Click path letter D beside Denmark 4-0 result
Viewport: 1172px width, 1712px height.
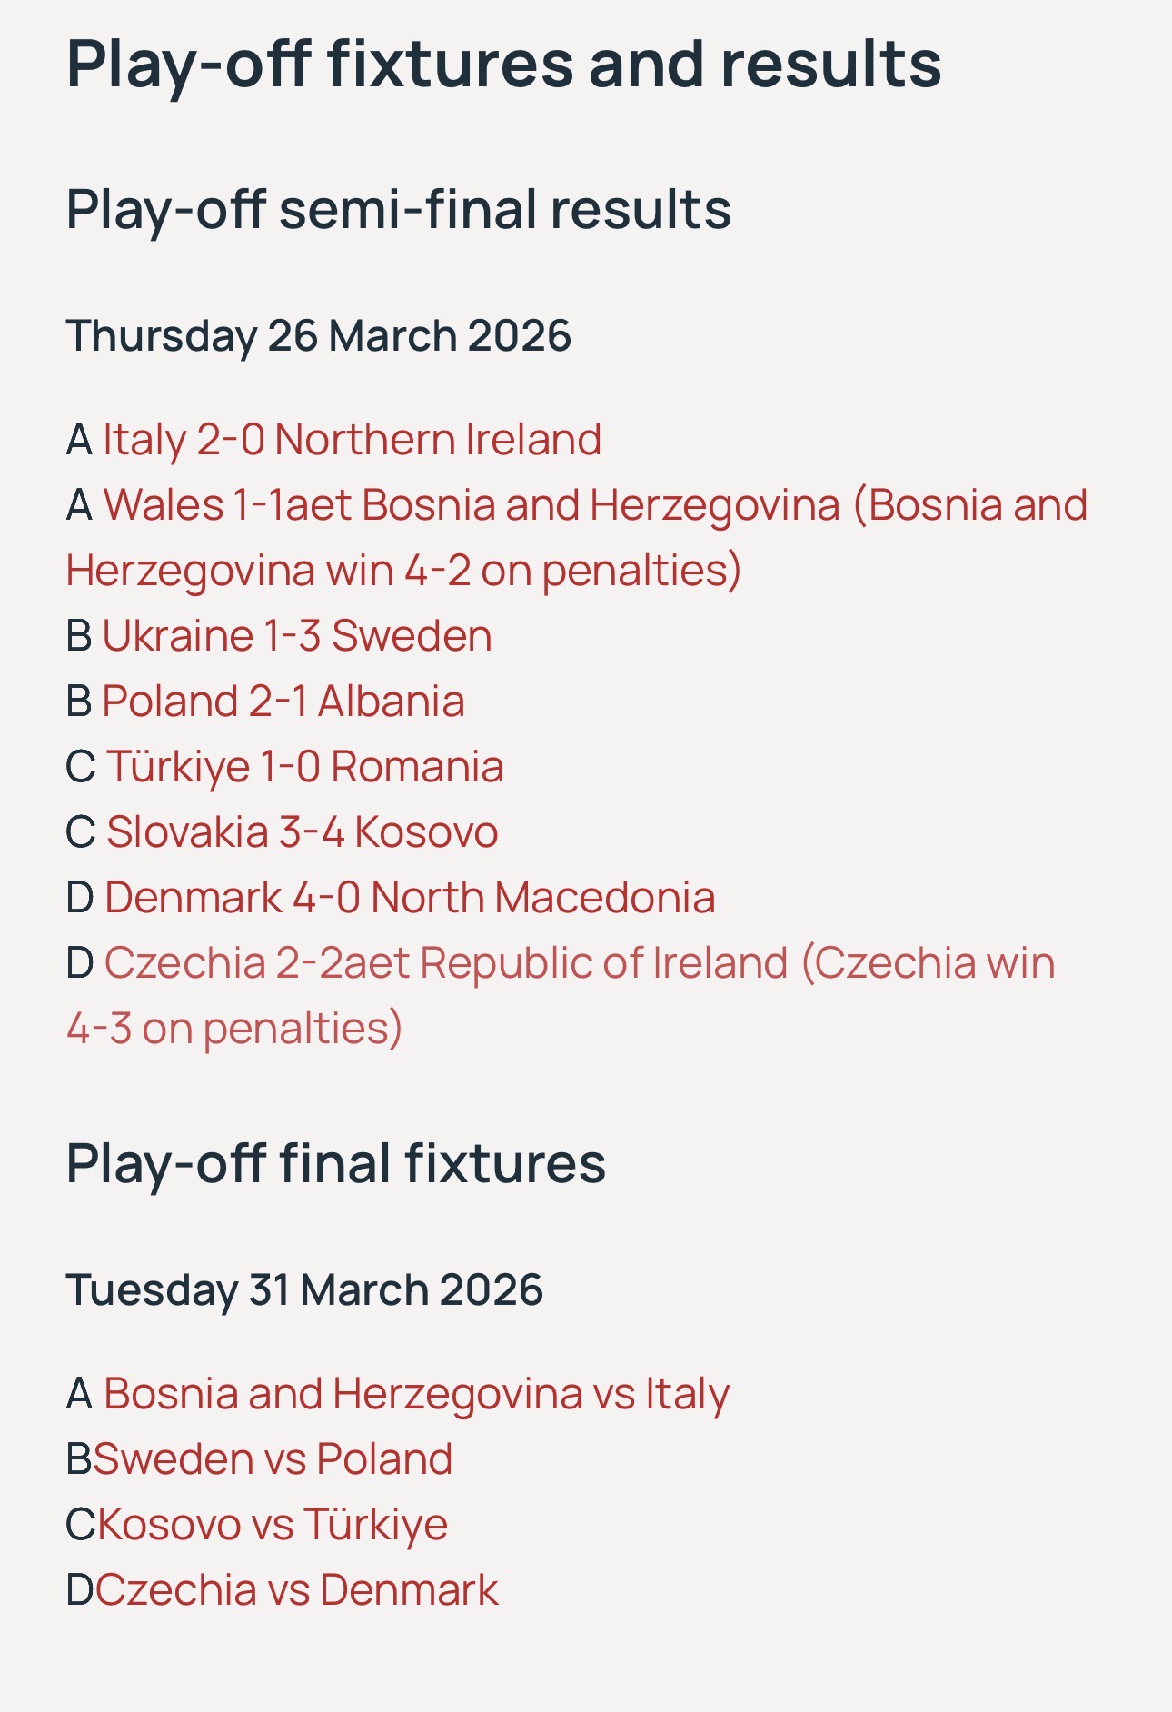[80, 898]
